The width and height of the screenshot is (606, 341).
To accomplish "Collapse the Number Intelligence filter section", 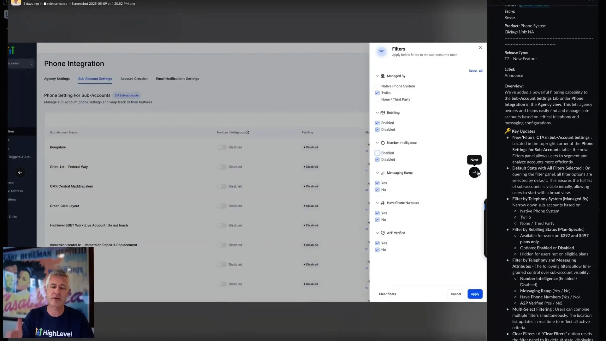I will tap(377, 143).
